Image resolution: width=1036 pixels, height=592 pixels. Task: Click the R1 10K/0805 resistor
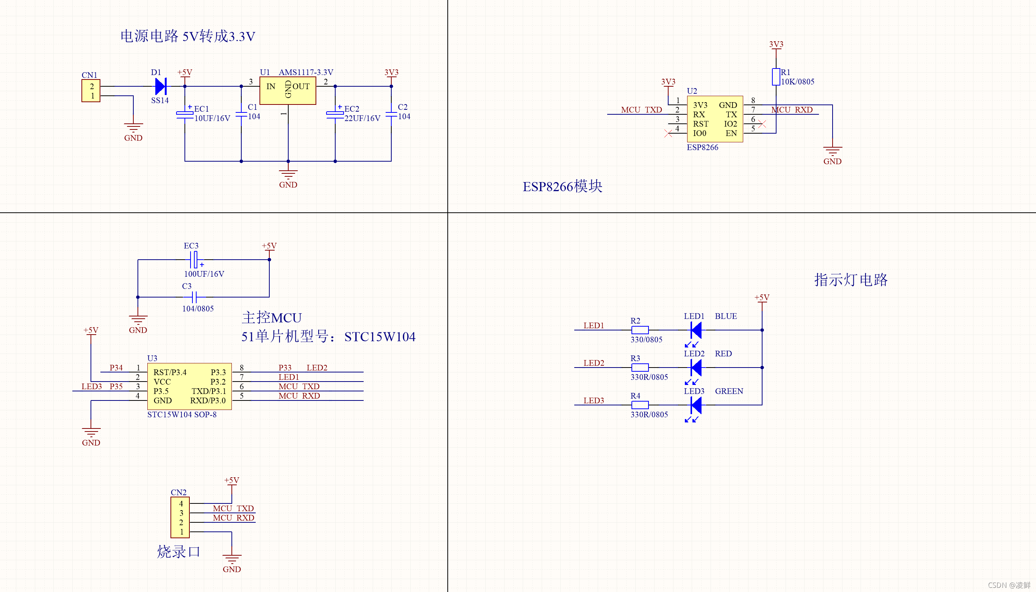click(776, 77)
